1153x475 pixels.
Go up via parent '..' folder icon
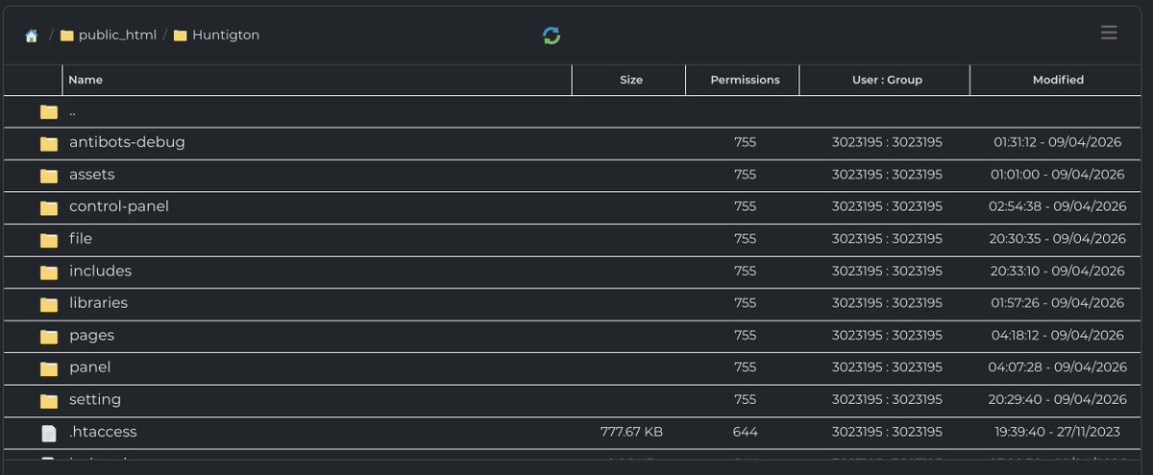pyautogui.click(x=49, y=112)
